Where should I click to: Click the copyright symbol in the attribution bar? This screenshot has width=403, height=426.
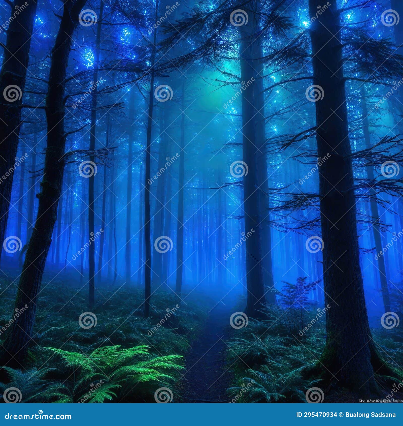pyautogui.click(x=341, y=414)
